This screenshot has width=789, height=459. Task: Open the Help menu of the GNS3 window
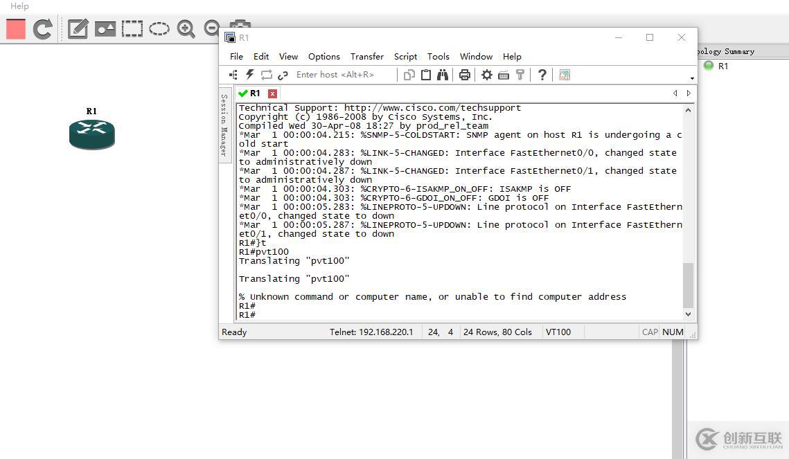[19, 6]
